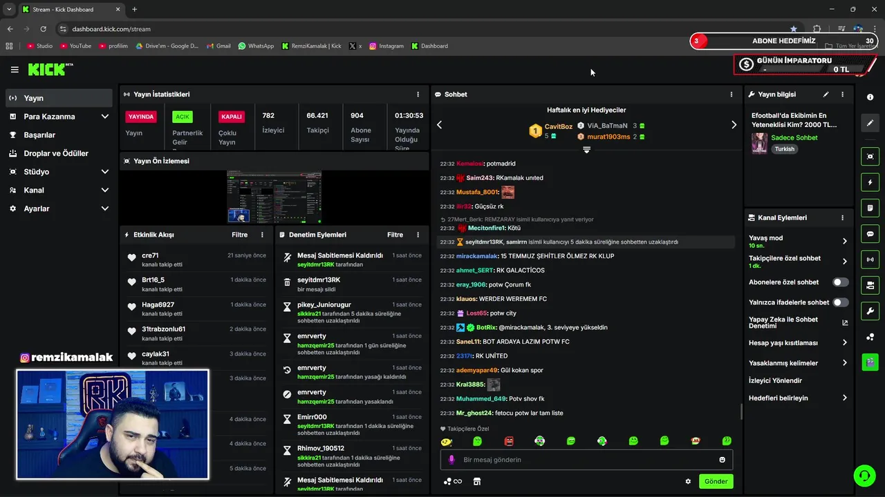Open Kanal Eylemleri three-dot menu
Image resolution: width=885 pixels, height=497 pixels.
842,217
